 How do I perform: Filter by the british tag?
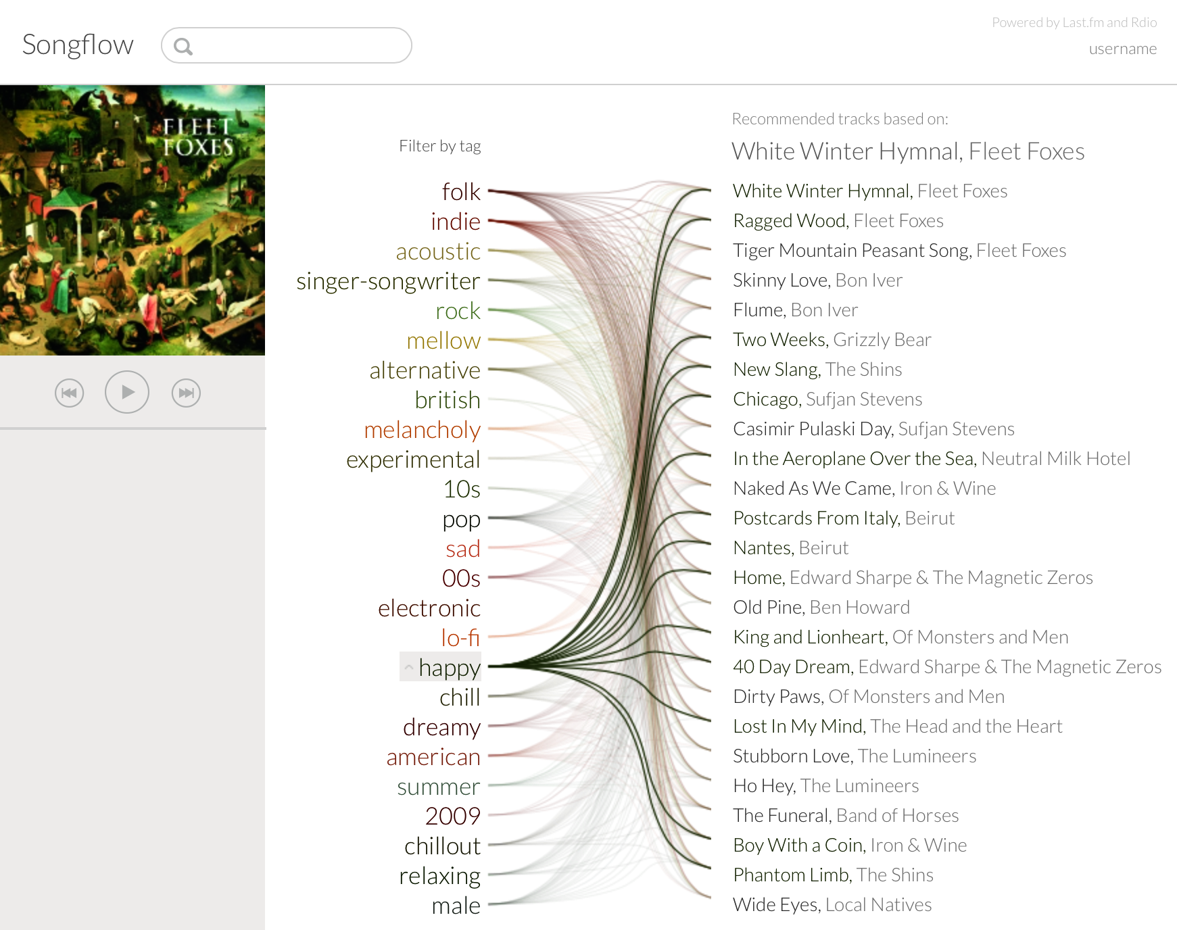(448, 400)
